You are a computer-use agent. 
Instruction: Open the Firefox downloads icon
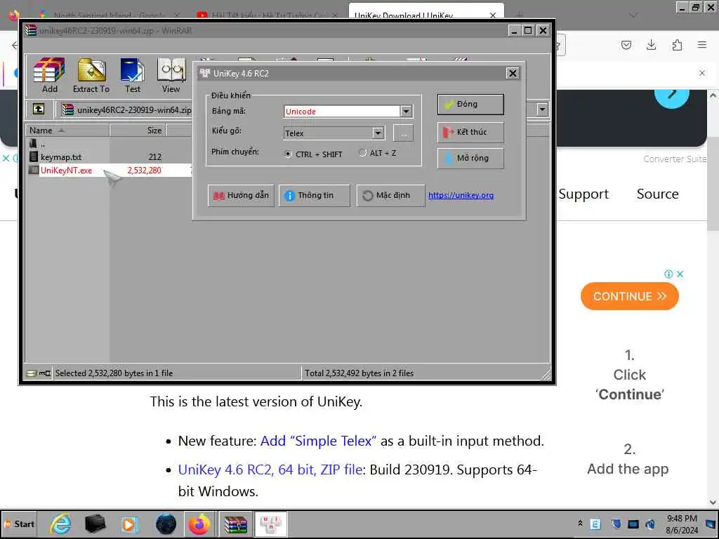pyautogui.click(x=651, y=45)
